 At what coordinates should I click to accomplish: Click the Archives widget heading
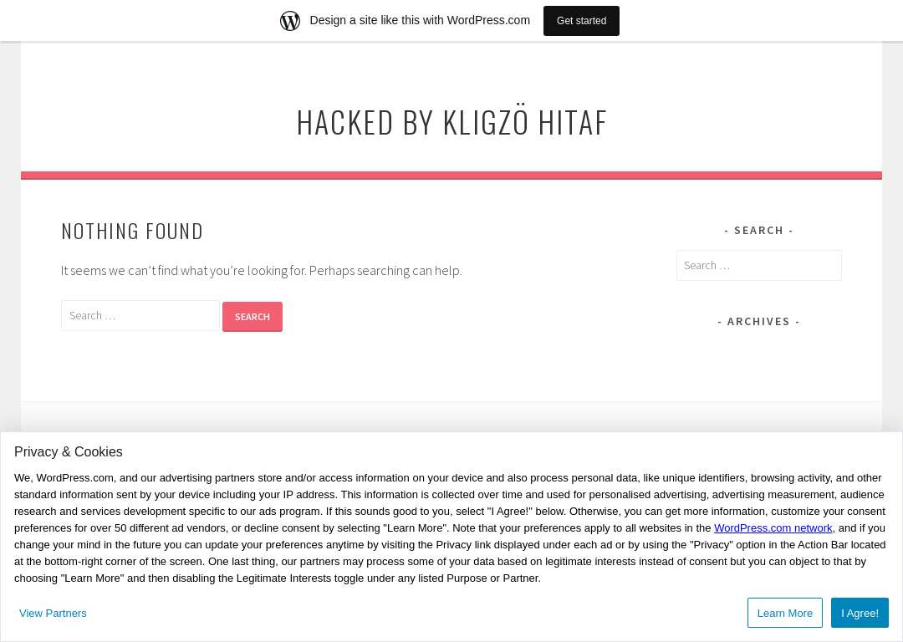(758, 321)
